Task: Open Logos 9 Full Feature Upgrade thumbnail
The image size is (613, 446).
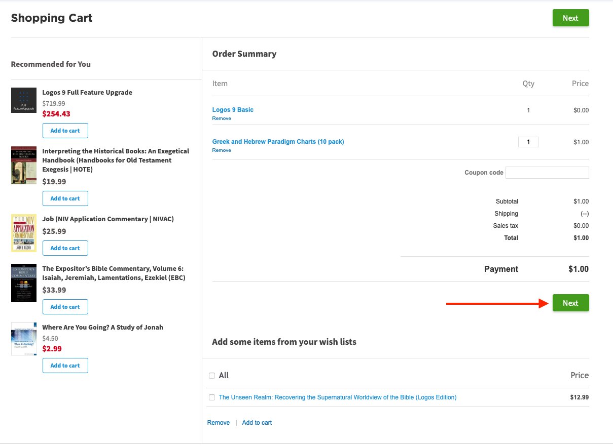Action: click(24, 100)
